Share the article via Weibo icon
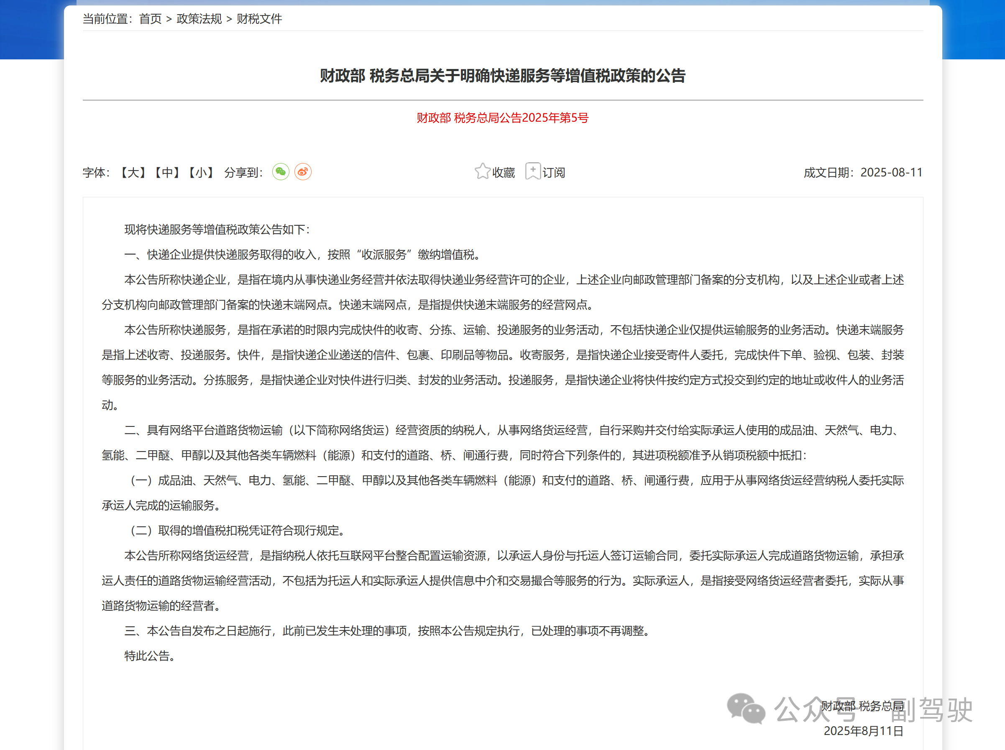The image size is (1005, 750). pos(303,172)
